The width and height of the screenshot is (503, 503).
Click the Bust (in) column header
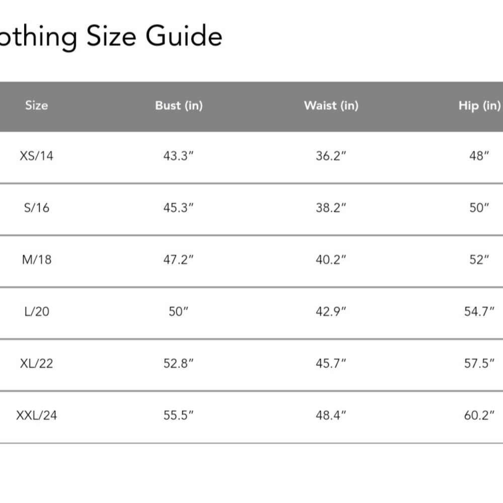point(179,106)
